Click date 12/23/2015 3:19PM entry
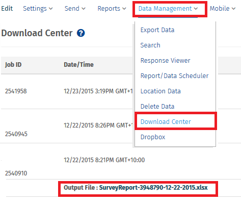The width and height of the screenshot is (241, 204). click(98, 91)
